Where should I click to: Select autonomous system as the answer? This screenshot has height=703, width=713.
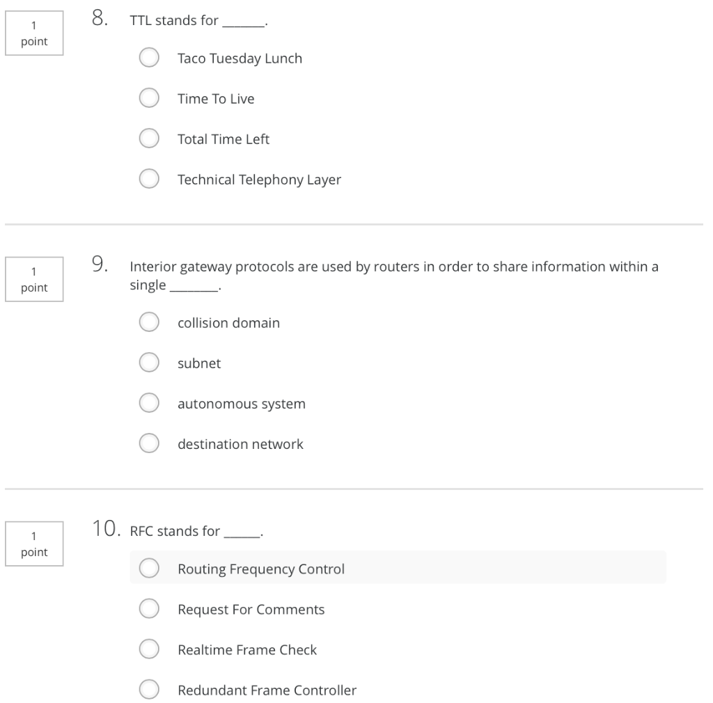click(x=149, y=403)
